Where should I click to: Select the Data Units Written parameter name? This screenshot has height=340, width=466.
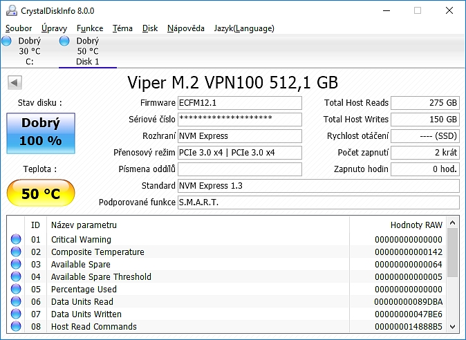point(86,314)
